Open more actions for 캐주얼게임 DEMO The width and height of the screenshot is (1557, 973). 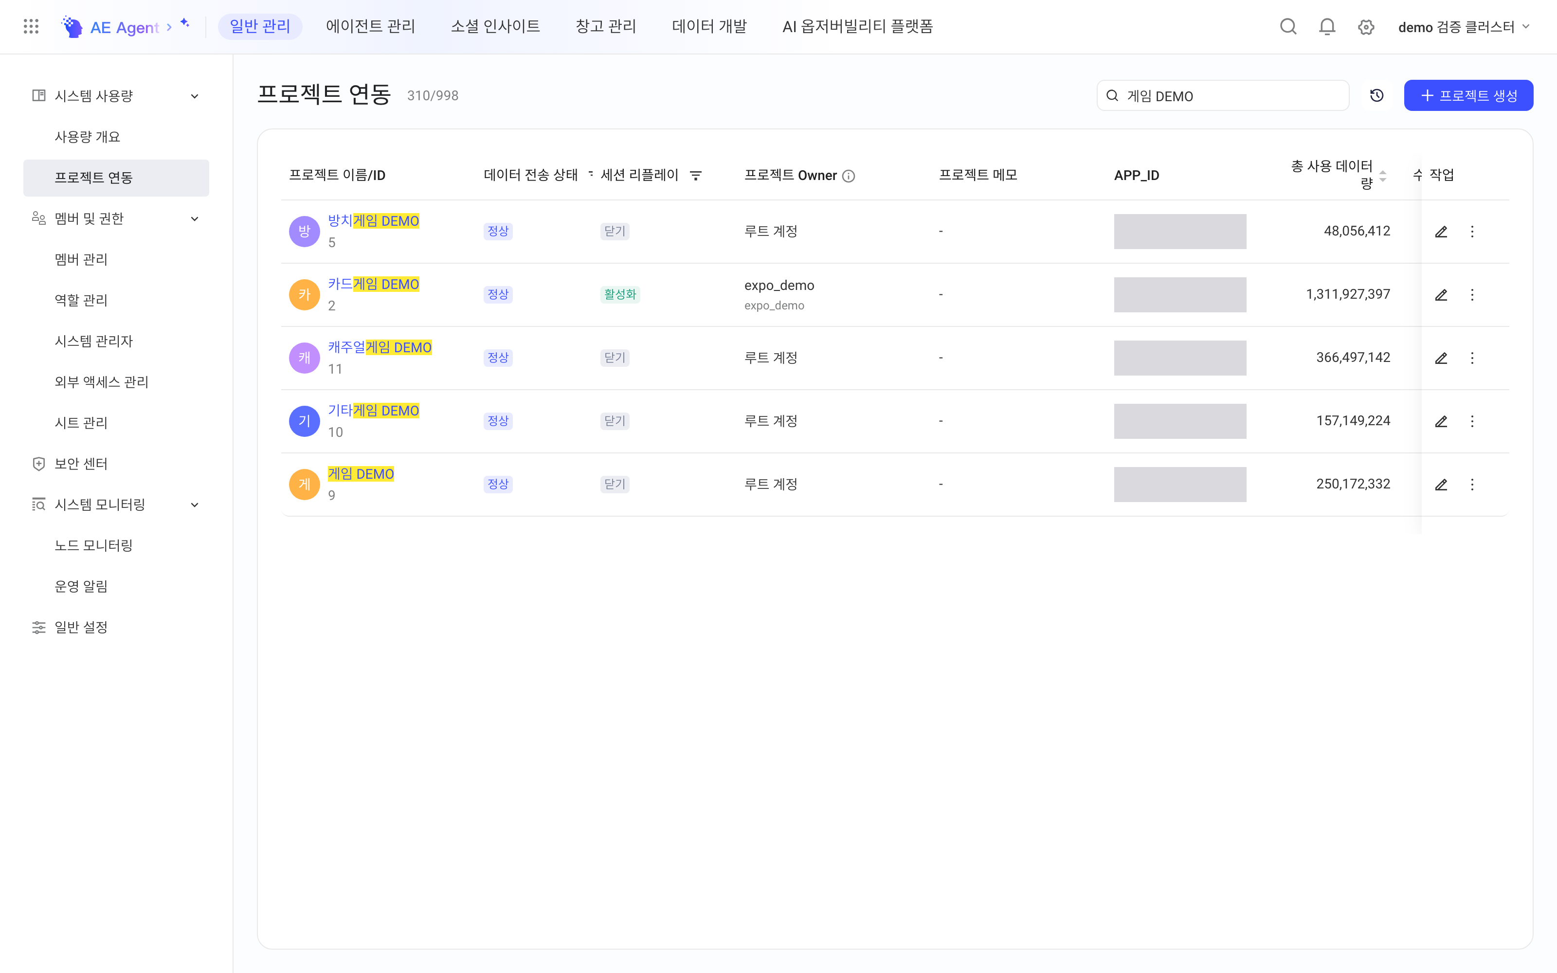(x=1472, y=358)
